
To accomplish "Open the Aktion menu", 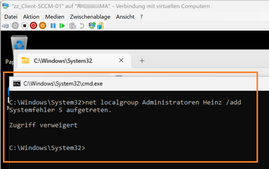I will point(31,17).
